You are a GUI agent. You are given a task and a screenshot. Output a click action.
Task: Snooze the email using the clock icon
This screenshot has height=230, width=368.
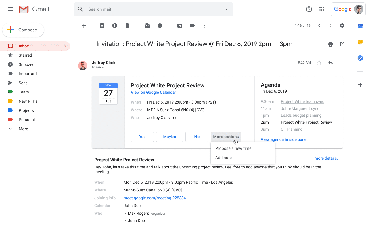[160, 26]
